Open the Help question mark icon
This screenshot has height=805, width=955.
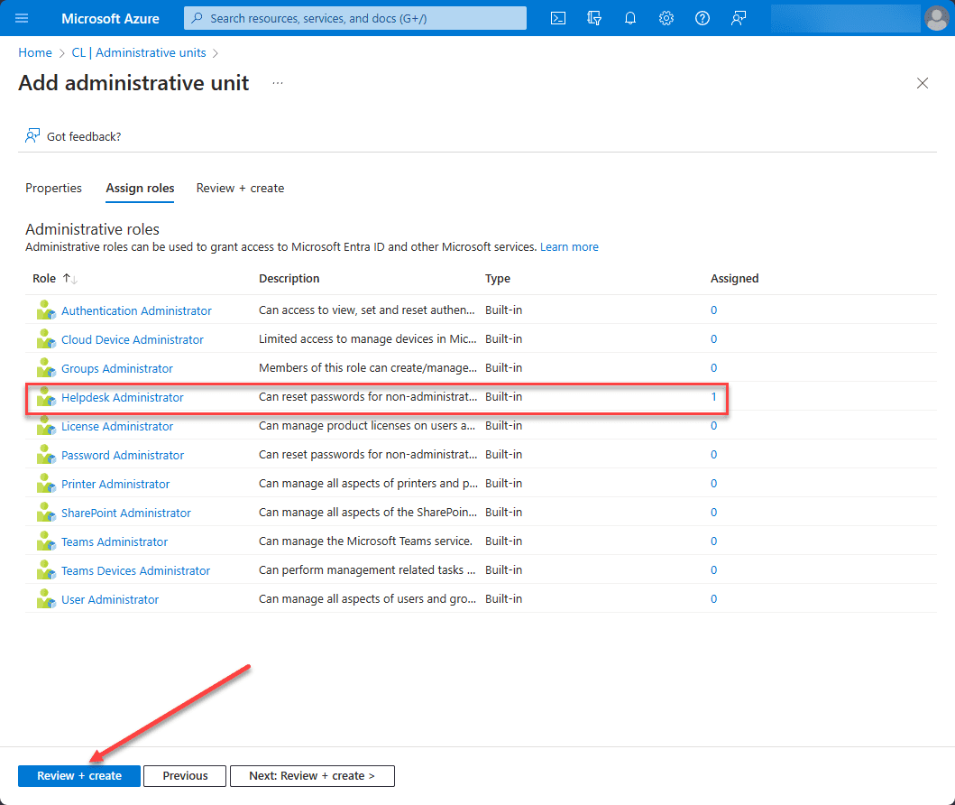(x=702, y=18)
